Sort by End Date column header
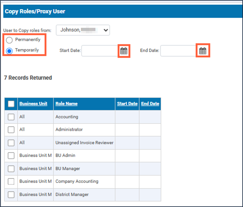This screenshot has width=243, height=207. click(x=150, y=104)
